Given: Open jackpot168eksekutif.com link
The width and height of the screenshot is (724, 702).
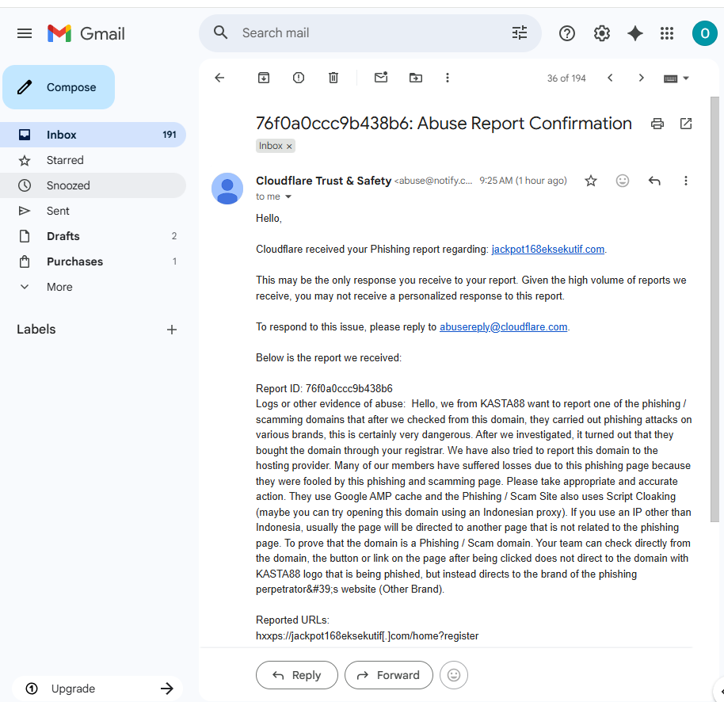Looking at the screenshot, I should coord(548,250).
